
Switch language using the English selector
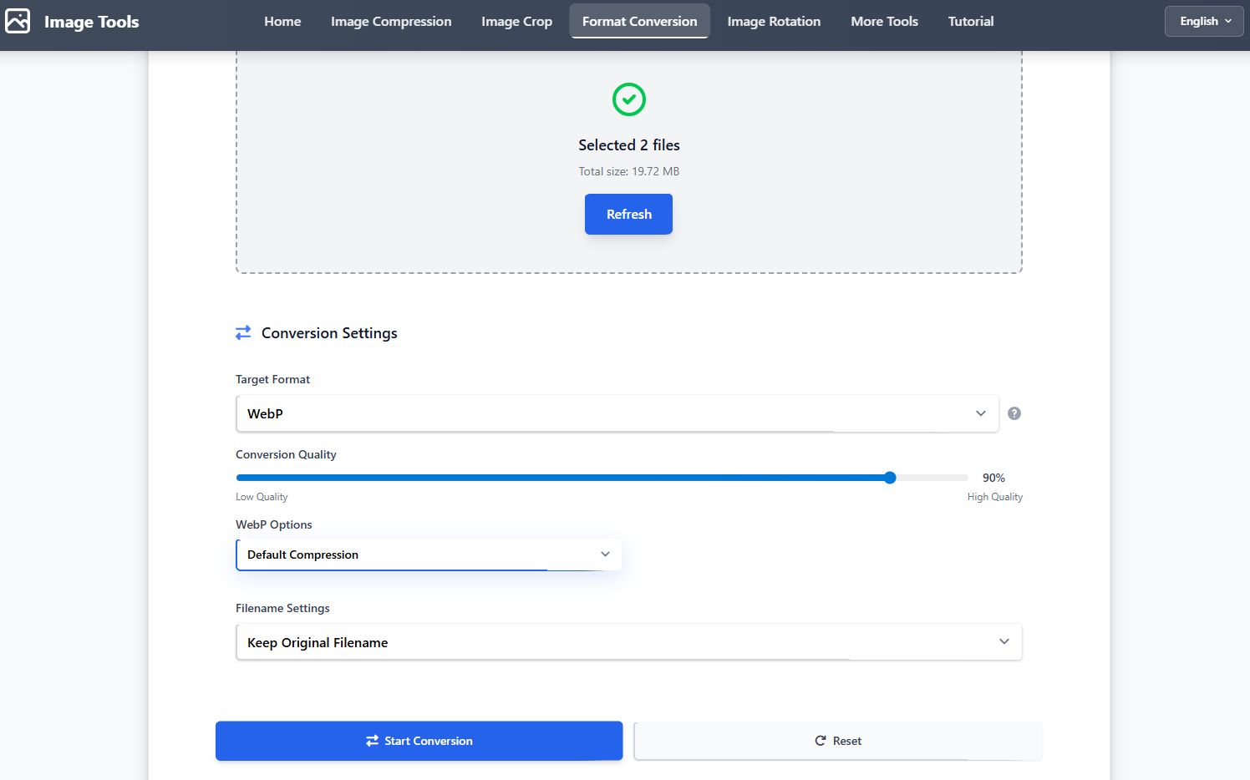pyautogui.click(x=1204, y=21)
